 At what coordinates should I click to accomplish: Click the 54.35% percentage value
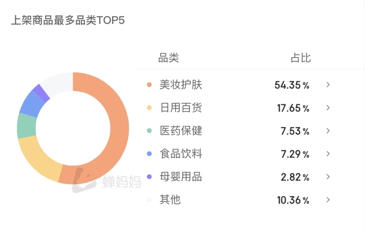[292, 85]
